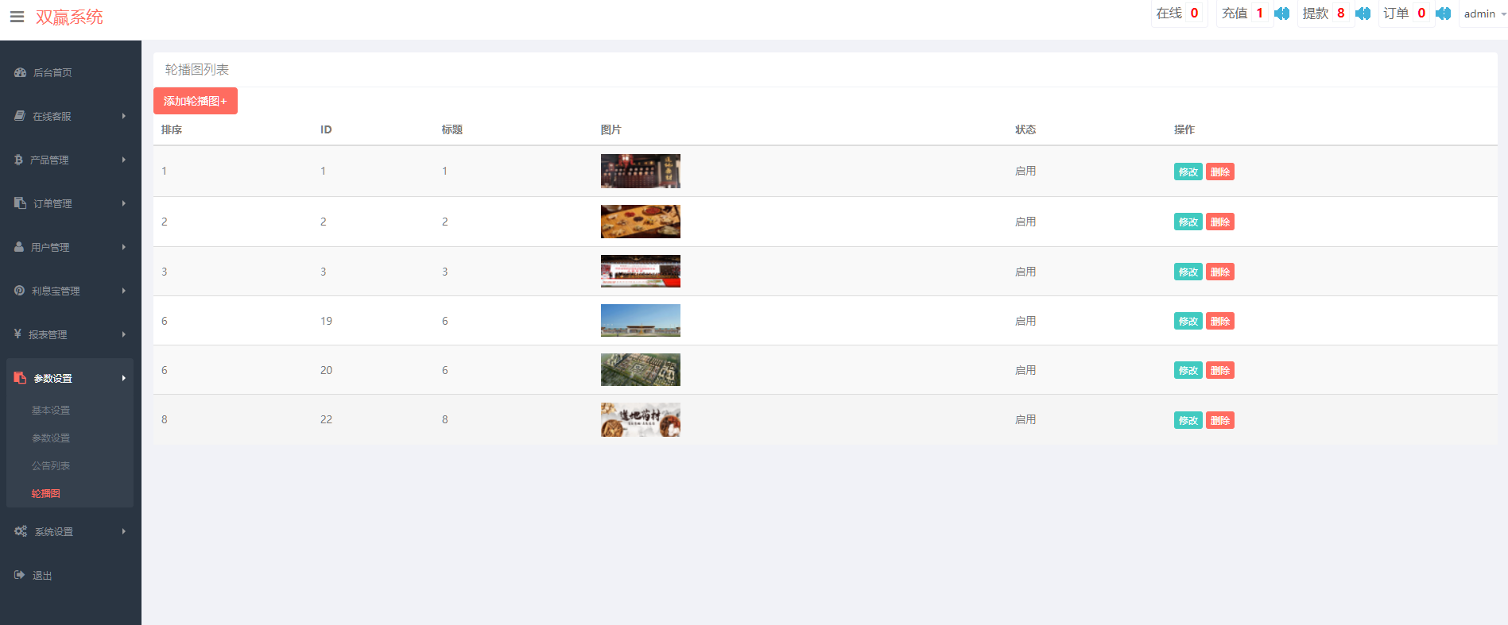Click the hamburger menu icon
This screenshot has height=625, width=1508.
coord(17,17)
